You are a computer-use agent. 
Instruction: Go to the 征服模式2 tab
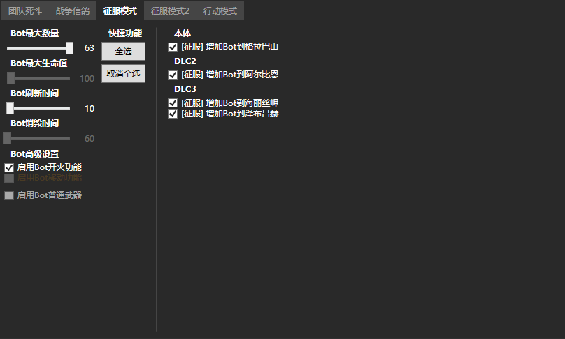[x=170, y=11]
